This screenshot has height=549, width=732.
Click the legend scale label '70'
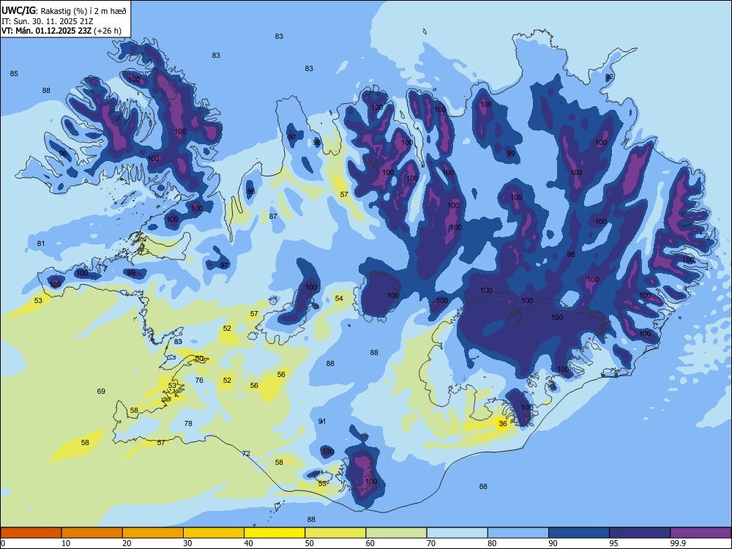pyautogui.click(x=431, y=543)
